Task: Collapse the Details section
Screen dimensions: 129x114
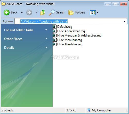Action: point(46,47)
